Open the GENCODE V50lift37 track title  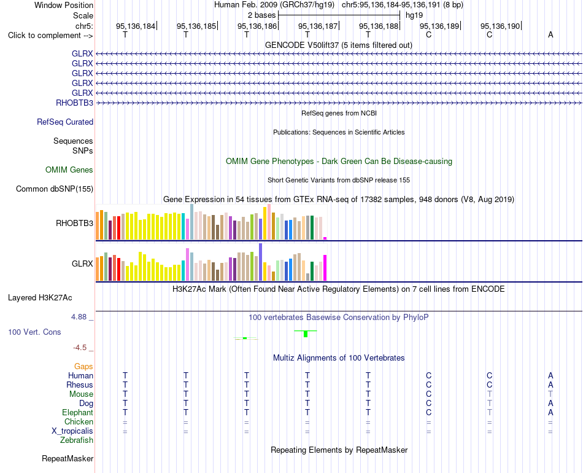point(338,45)
